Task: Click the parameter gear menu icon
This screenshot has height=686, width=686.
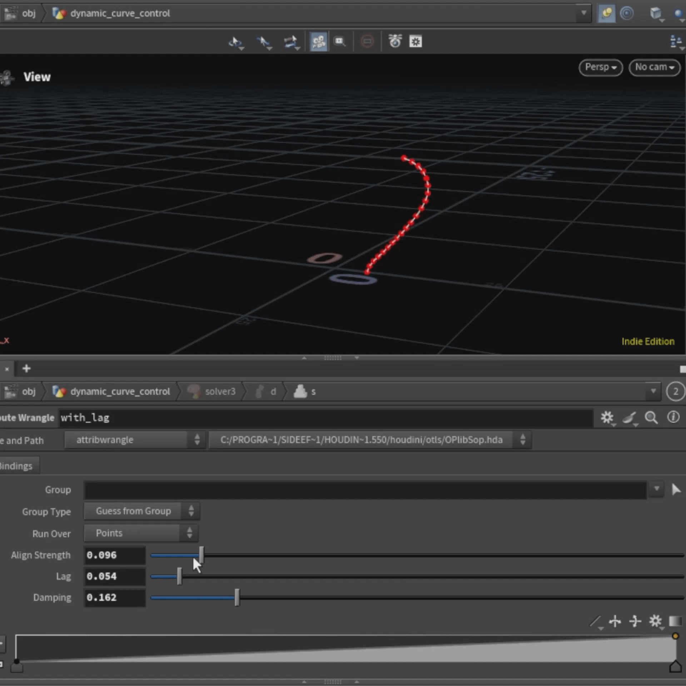Action: 607,417
